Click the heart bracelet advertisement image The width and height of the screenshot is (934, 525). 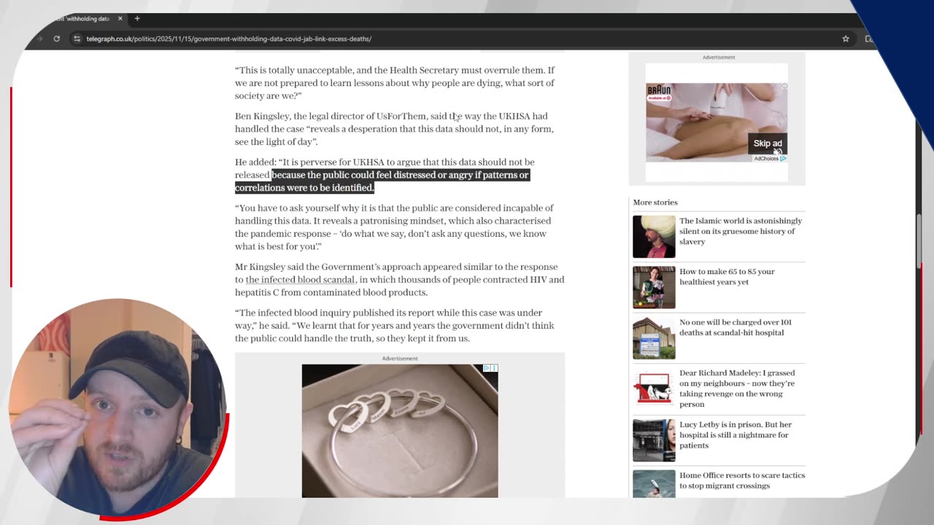[x=400, y=431]
